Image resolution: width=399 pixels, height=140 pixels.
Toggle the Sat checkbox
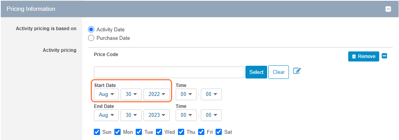click(219, 132)
